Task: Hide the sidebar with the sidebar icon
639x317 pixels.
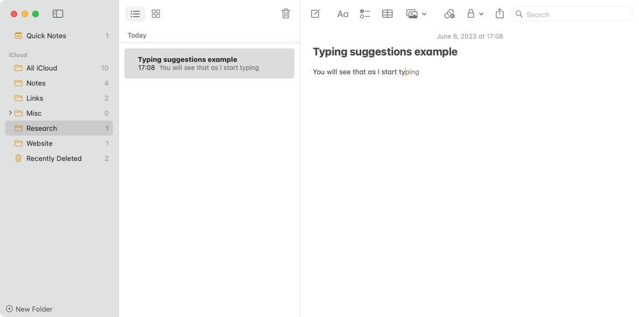Action: pyautogui.click(x=58, y=13)
